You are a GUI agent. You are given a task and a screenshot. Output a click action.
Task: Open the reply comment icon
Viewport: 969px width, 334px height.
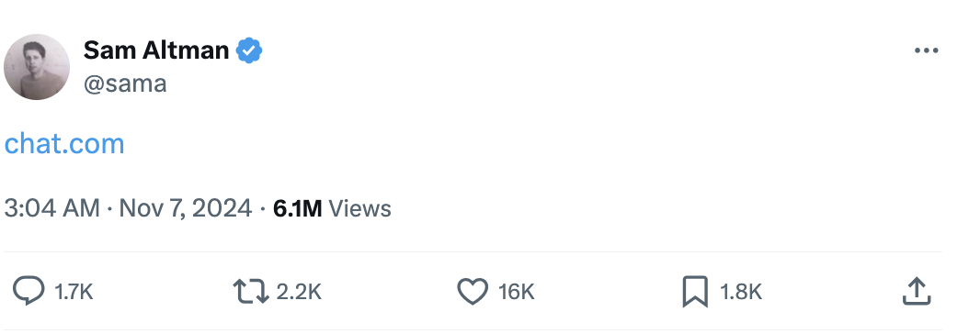tap(28, 291)
